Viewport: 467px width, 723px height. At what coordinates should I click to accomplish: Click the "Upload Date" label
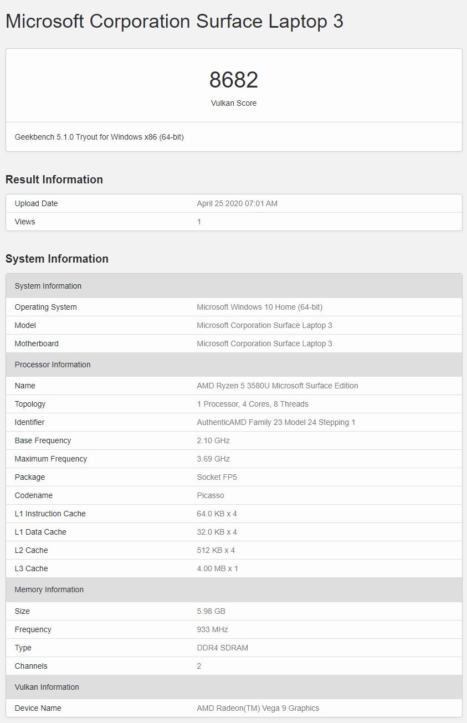pyautogui.click(x=36, y=203)
